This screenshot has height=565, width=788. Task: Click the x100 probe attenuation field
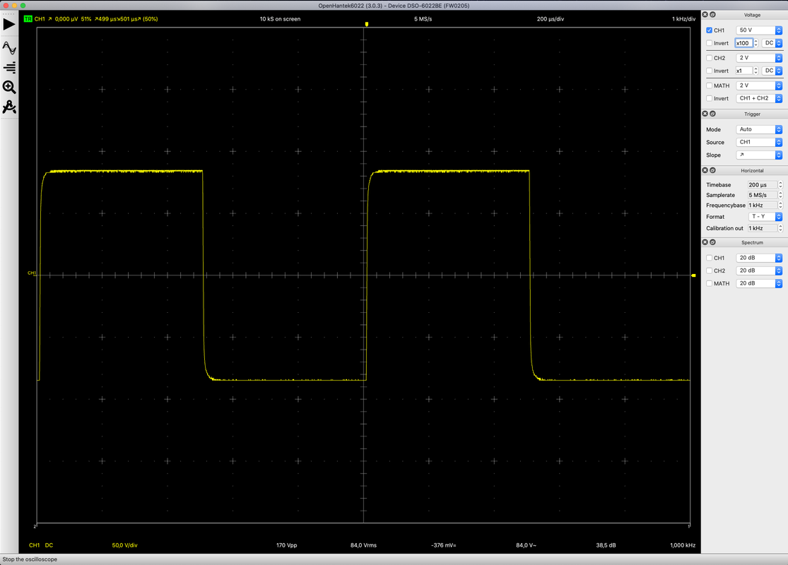744,43
